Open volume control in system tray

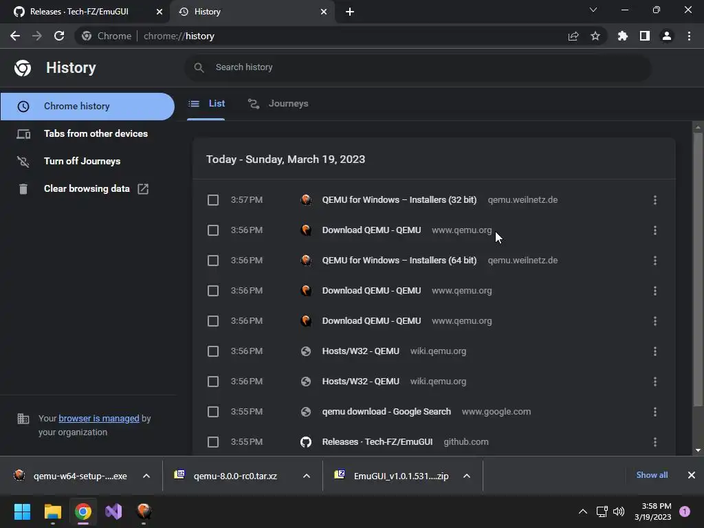coord(619,511)
